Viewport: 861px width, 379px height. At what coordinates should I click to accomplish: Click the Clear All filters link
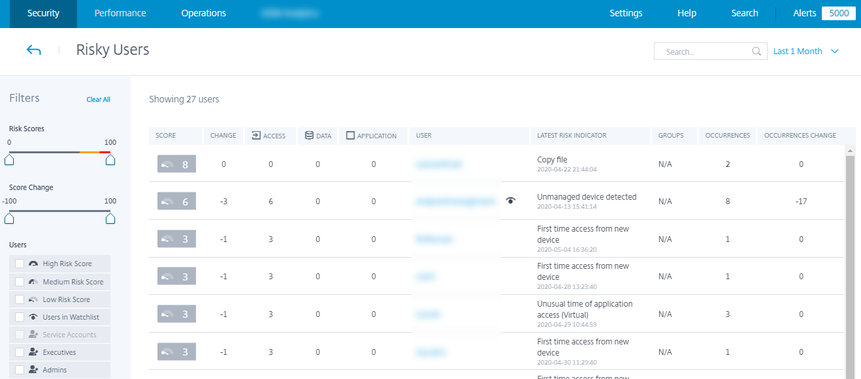tap(98, 100)
